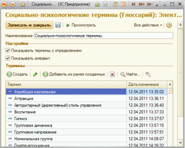Click Добавить из ранее созданных button
The width and height of the screenshot is (185, 148).
pyautogui.click(x=74, y=74)
